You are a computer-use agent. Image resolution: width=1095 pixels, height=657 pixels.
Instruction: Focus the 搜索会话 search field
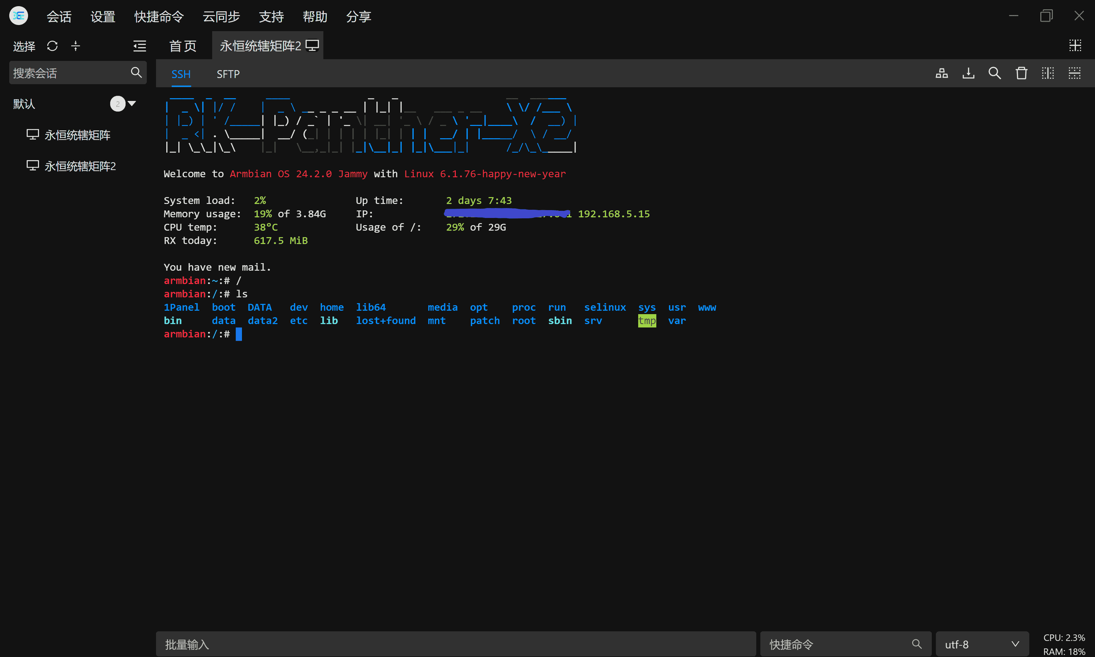77,73
